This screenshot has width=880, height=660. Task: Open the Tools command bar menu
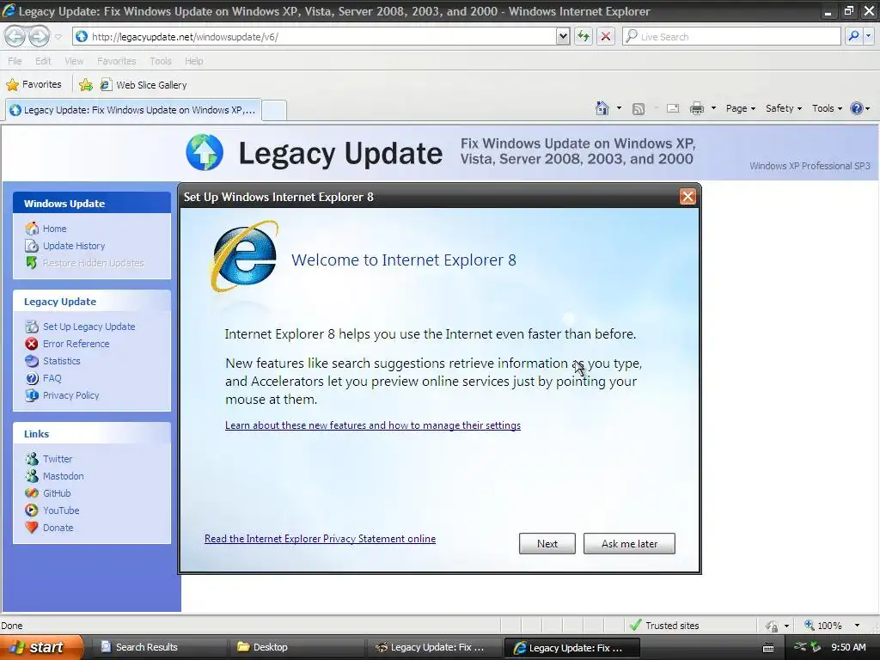pos(827,108)
